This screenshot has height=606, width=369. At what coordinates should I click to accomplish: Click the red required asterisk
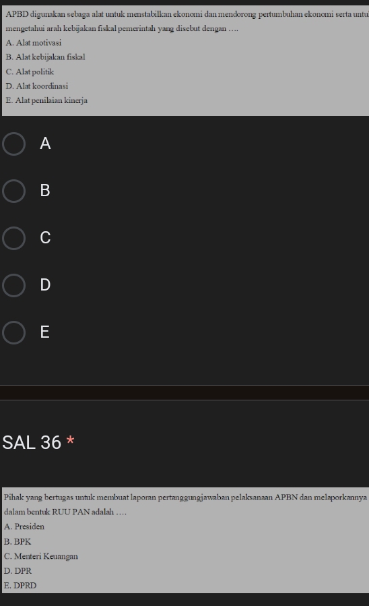[70, 441]
